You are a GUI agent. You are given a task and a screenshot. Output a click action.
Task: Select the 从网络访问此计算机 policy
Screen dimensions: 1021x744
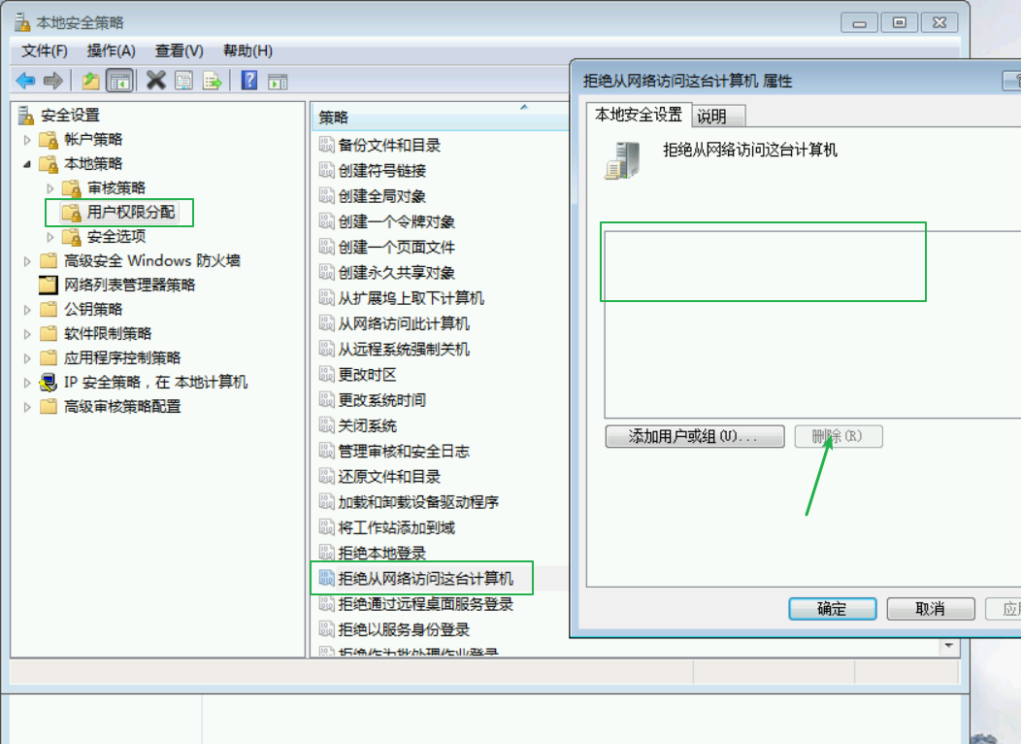[404, 323]
